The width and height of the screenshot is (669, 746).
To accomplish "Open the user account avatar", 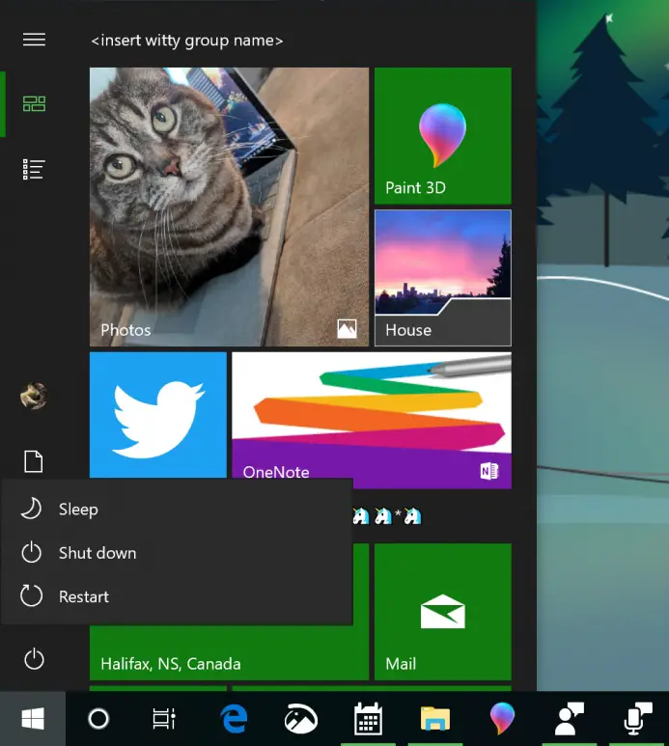I will tap(34, 396).
